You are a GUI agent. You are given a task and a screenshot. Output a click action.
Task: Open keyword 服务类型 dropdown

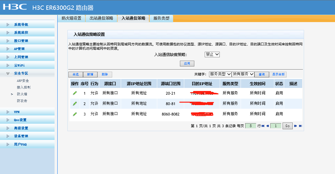pyautogui.click(x=220, y=74)
